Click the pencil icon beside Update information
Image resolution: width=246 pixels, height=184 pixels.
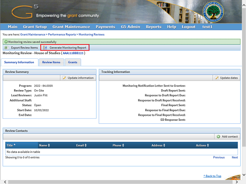[x=64, y=78]
